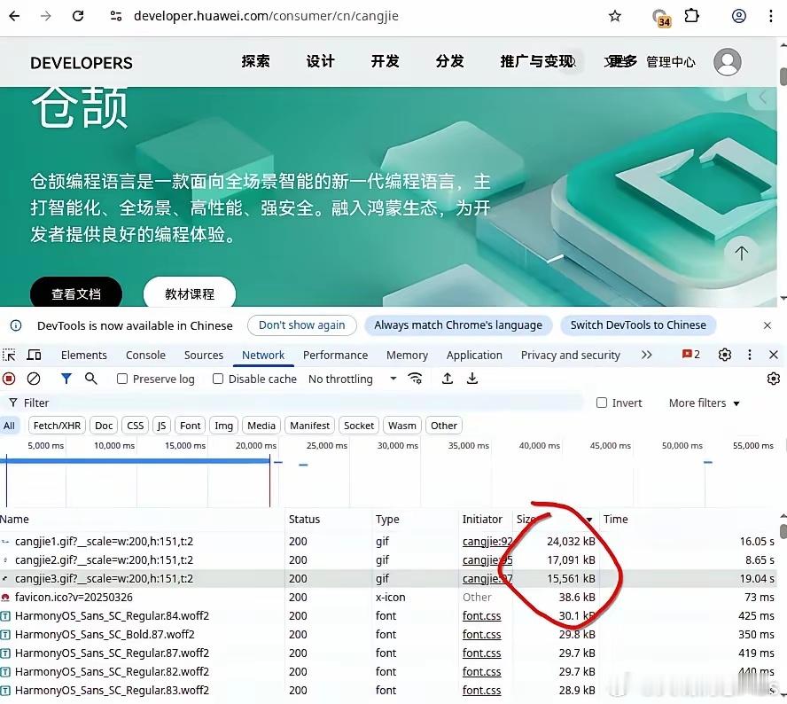The image size is (787, 704).
Task: Open Network panel settings gear
Action: [774, 379]
